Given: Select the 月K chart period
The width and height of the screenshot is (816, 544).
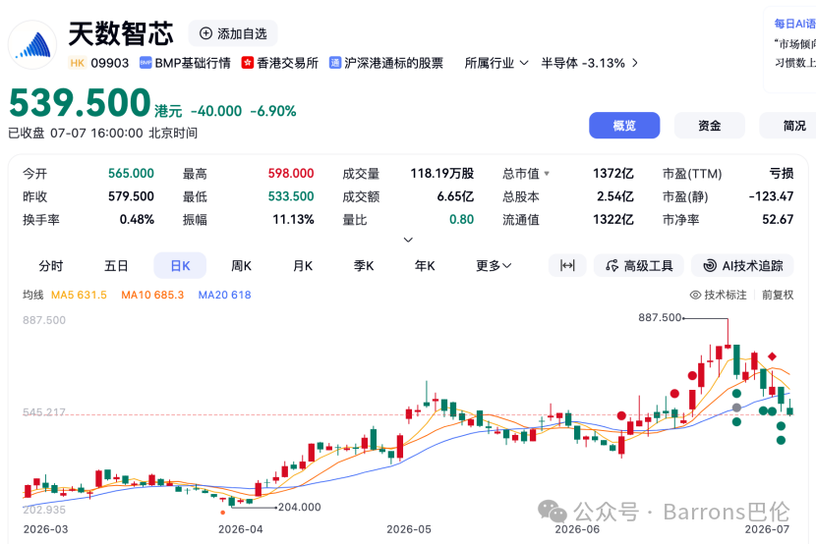Looking at the screenshot, I should (303, 266).
